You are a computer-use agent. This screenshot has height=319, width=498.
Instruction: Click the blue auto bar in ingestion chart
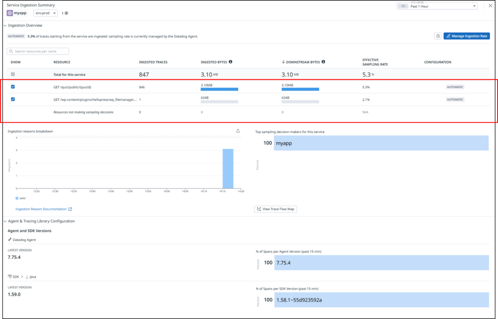coord(228,169)
